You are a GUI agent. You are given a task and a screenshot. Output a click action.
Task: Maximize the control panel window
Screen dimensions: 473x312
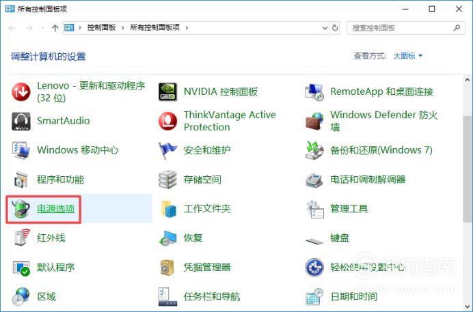point(432,9)
